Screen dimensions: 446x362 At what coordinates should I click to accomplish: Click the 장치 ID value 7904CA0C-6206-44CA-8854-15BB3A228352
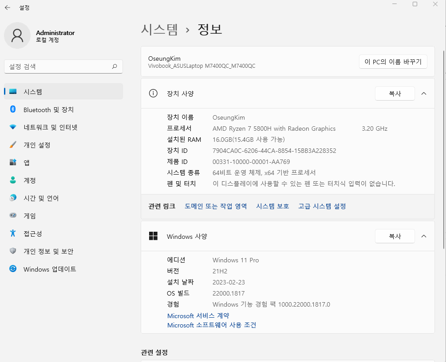tap(274, 151)
